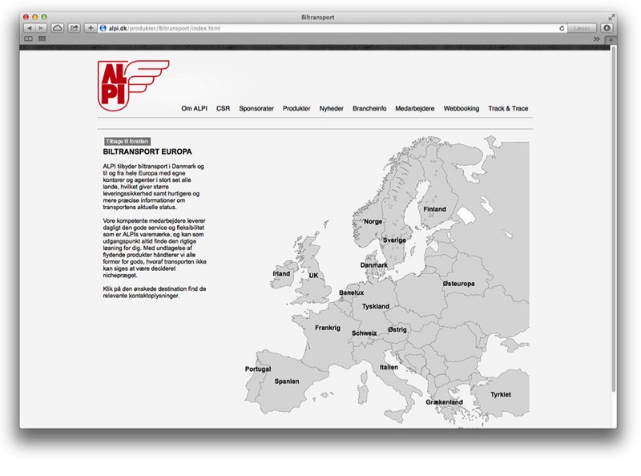Activate the Læser reader button
The image size is (641, 476).
point(582,28)
